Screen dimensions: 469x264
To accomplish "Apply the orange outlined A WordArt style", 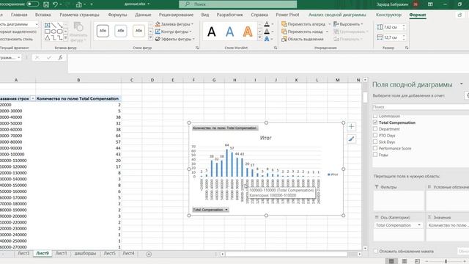I will [248, 32].
